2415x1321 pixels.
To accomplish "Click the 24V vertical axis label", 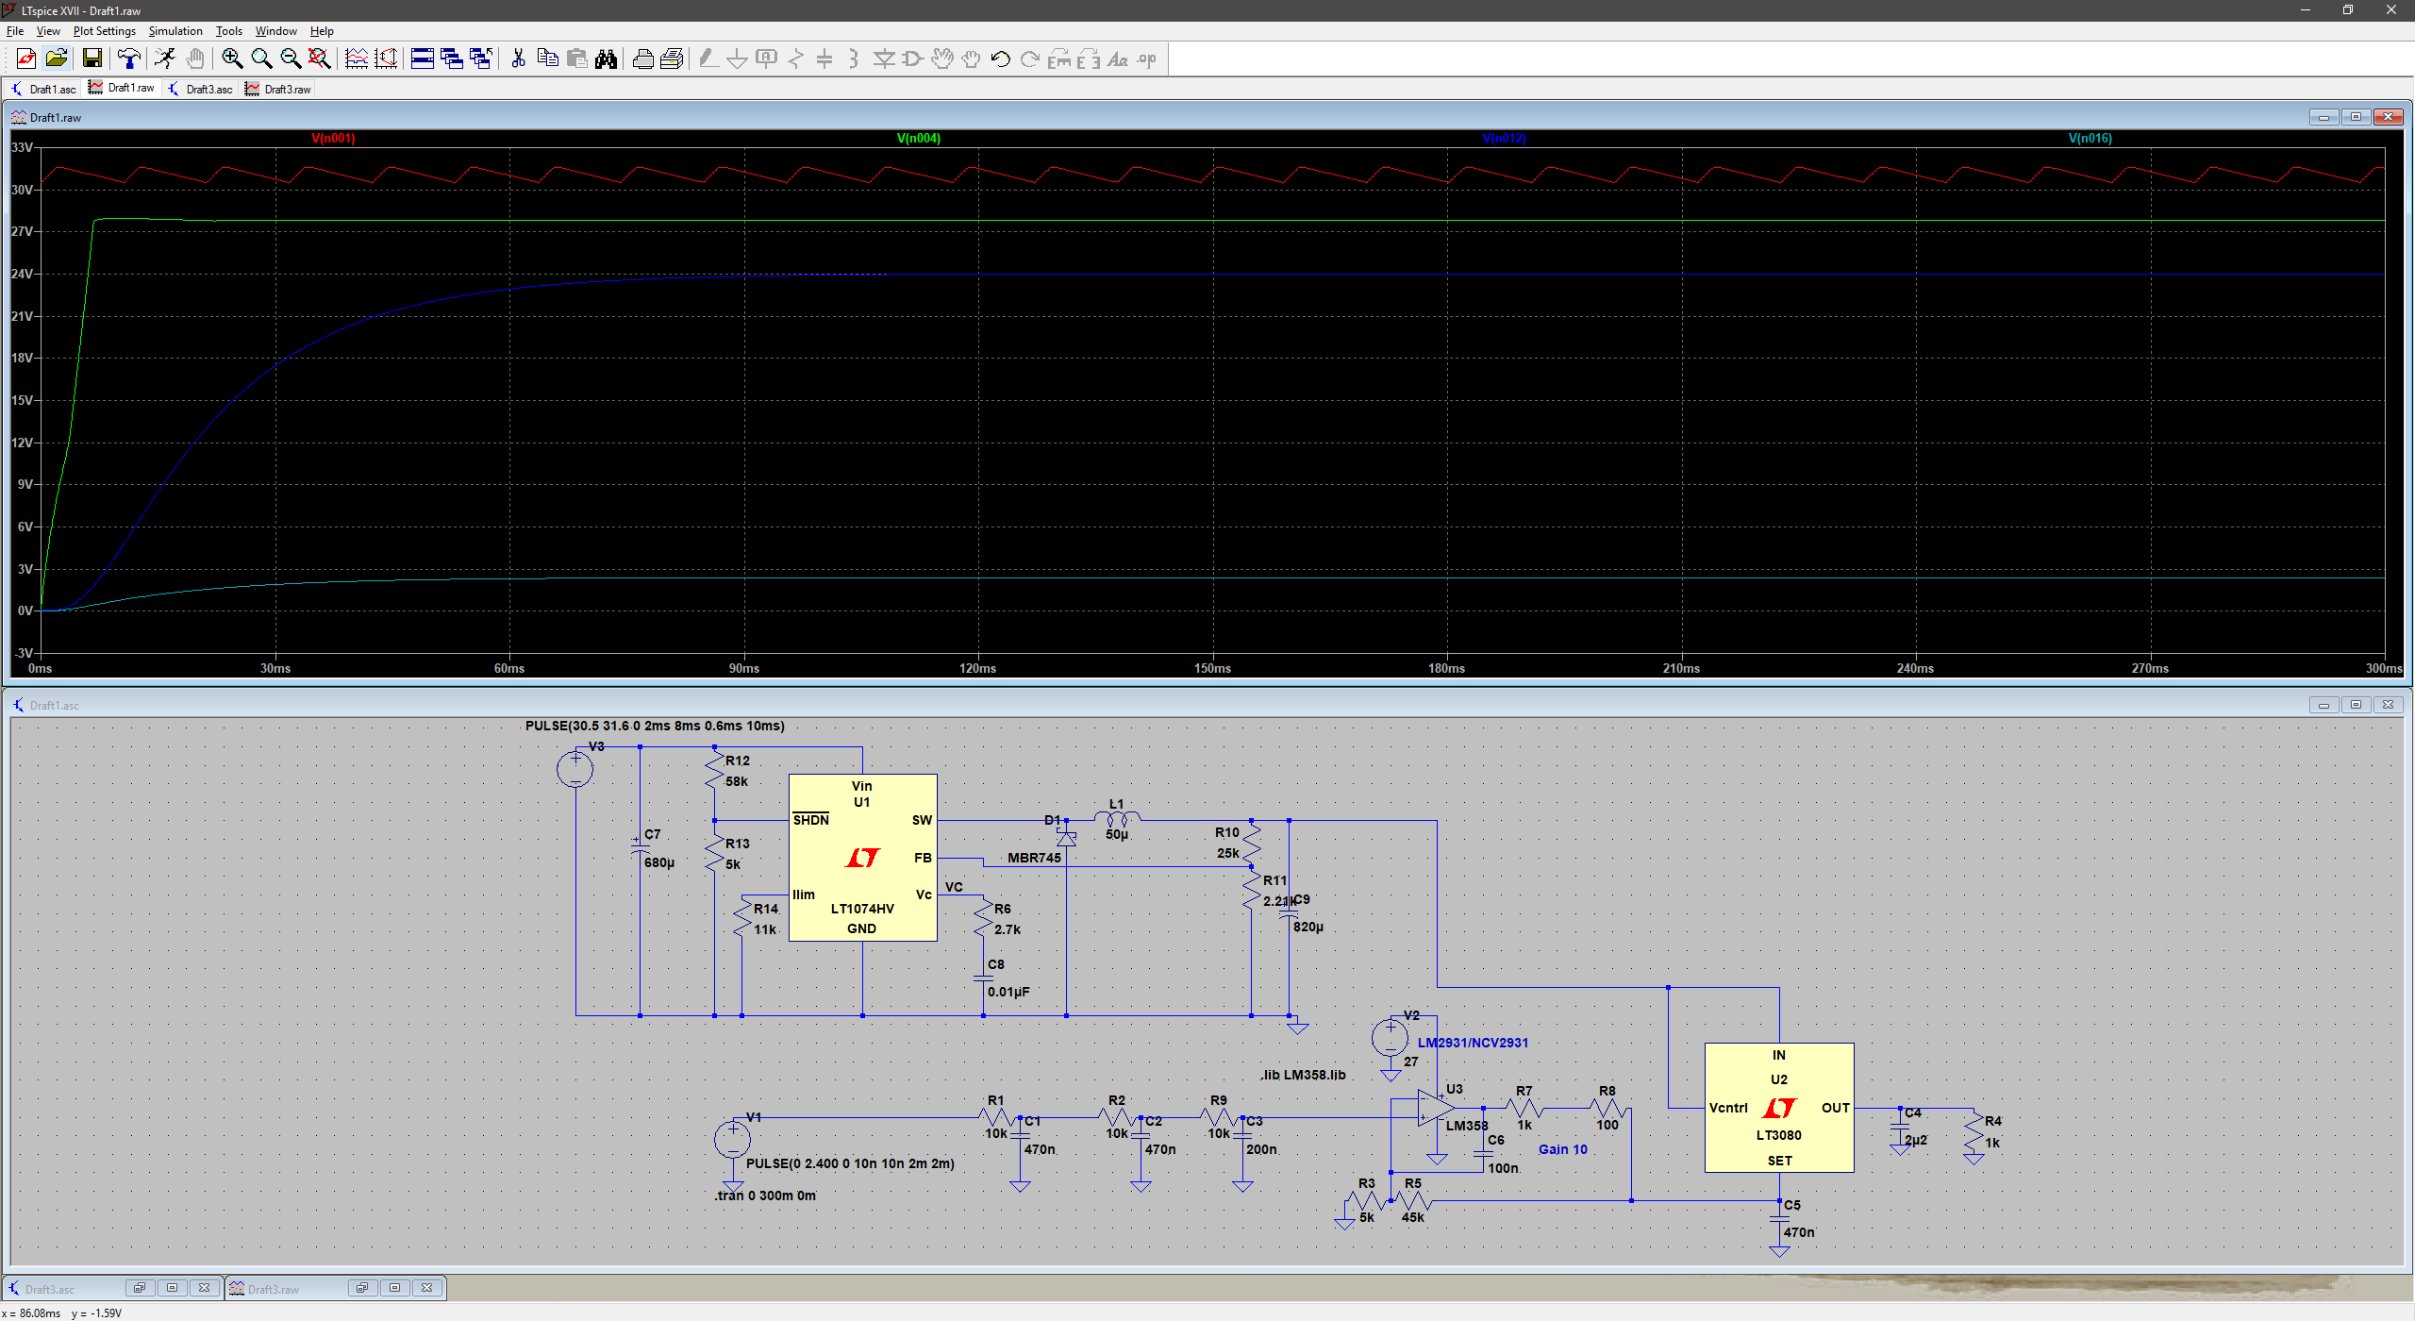I will [22, 274].
